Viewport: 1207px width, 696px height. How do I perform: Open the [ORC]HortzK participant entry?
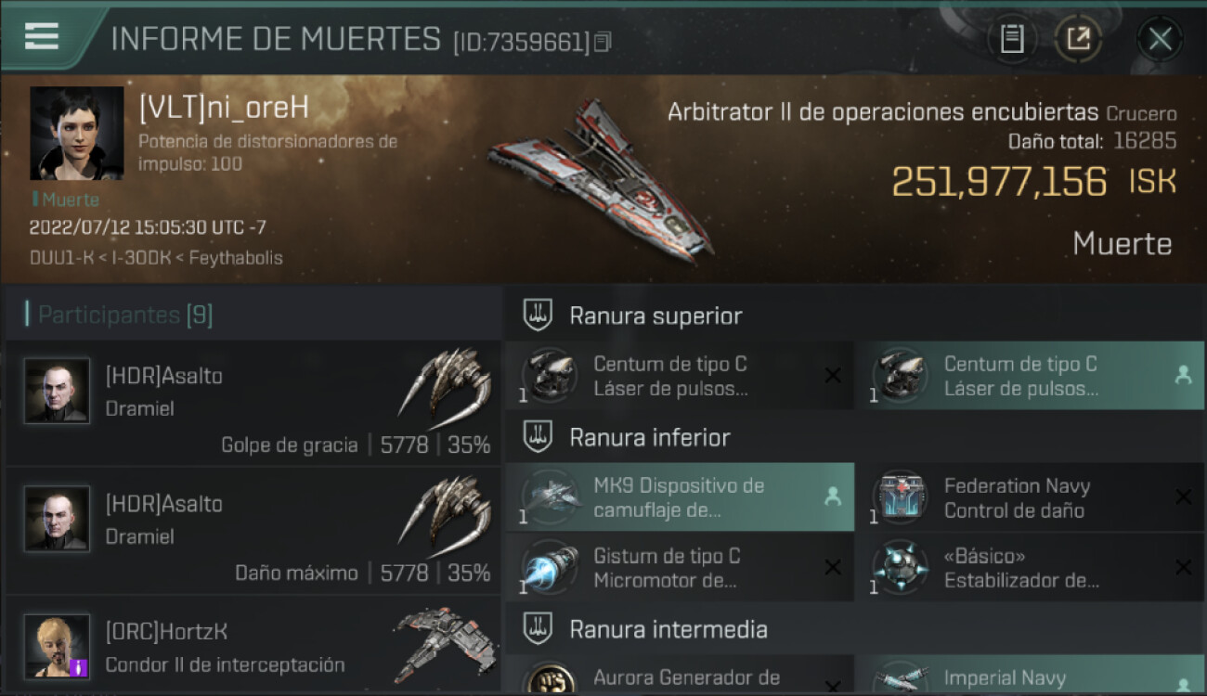click(253, 645)
